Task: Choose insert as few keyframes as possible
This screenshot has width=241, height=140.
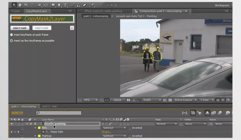Action: pyautogui.click(x=11, y=41)
